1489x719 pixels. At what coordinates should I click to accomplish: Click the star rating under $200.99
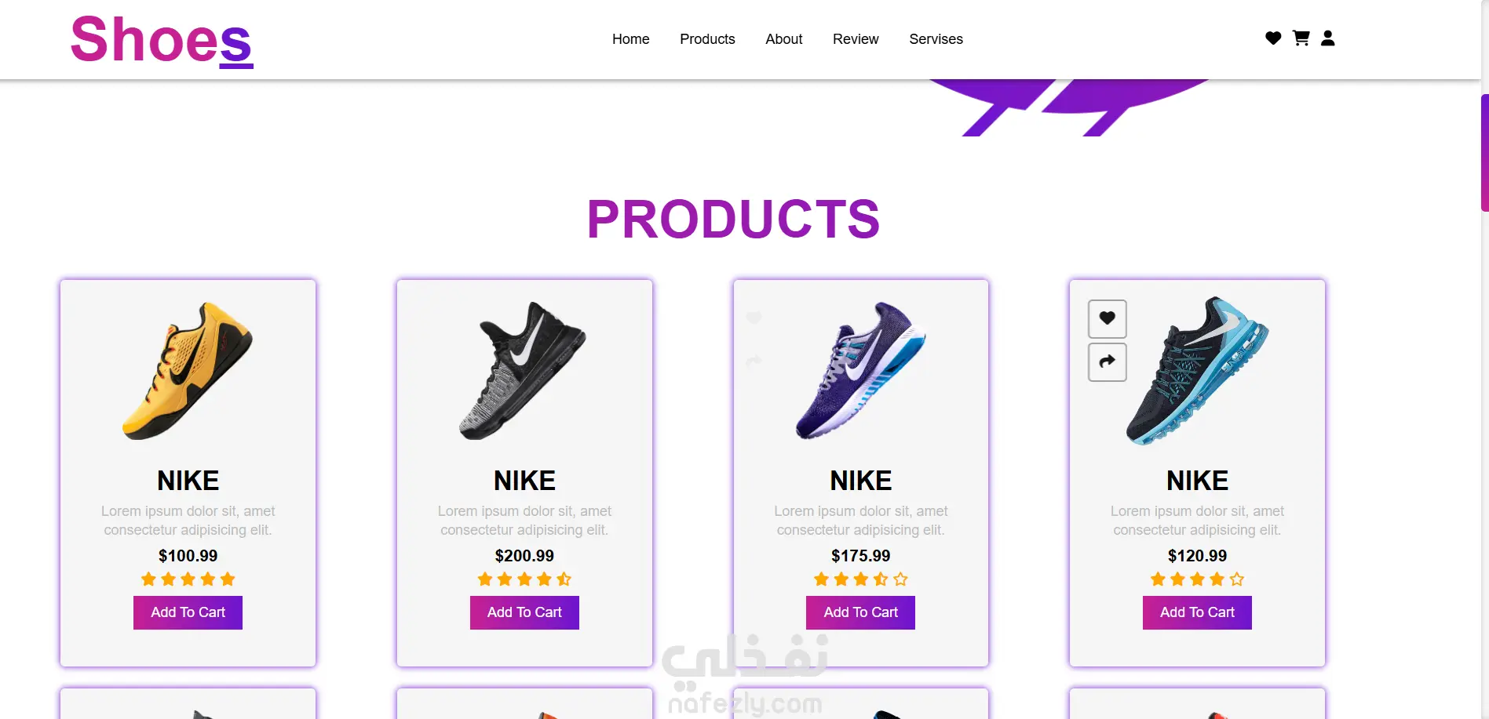click(x=524, y=579)
